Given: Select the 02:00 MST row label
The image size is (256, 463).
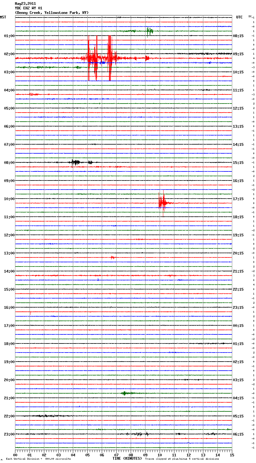Looking at the screenshot, I should click(9, 54).
